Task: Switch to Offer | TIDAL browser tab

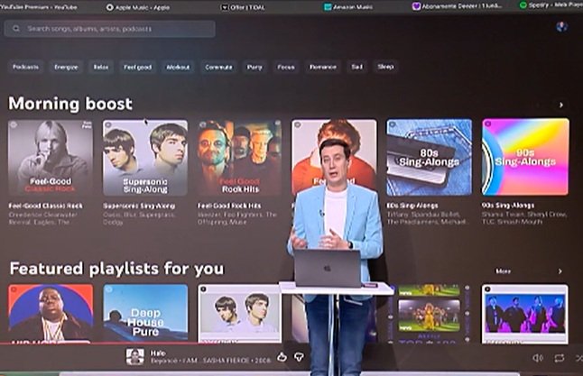Action: point(243,7)
